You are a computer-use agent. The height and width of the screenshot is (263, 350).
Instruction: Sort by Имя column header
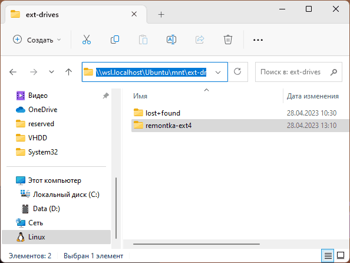[x=140, y=96]
